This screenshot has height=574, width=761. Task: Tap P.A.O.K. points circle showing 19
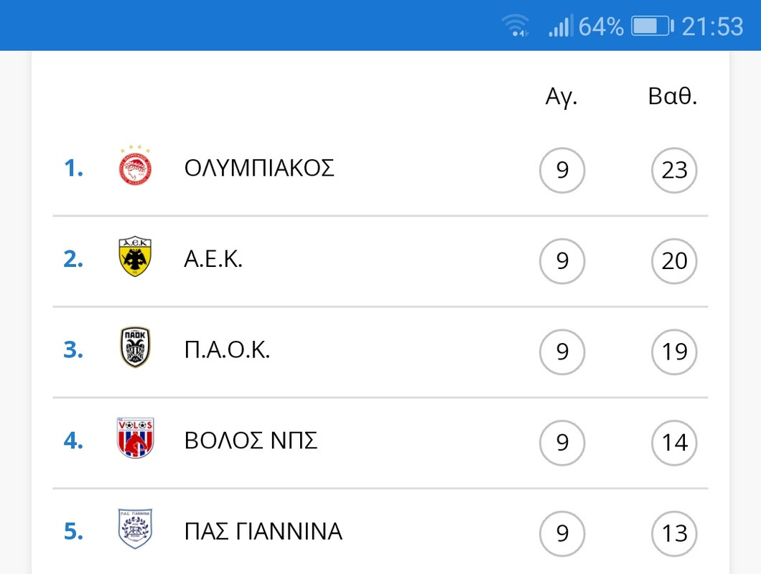click(x=674, y=352)
